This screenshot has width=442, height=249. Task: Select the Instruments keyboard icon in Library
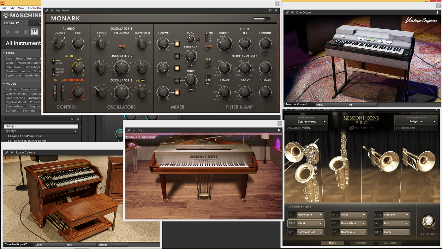[34, 32]
